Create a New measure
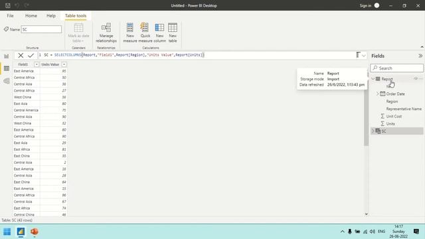 click(130, 33)
